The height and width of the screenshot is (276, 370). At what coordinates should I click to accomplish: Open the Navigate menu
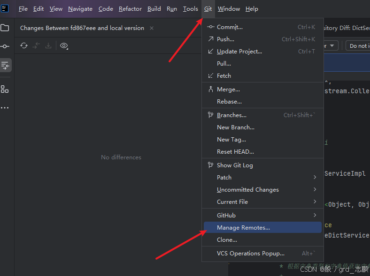pyautogui.click(x=80, y=9)
